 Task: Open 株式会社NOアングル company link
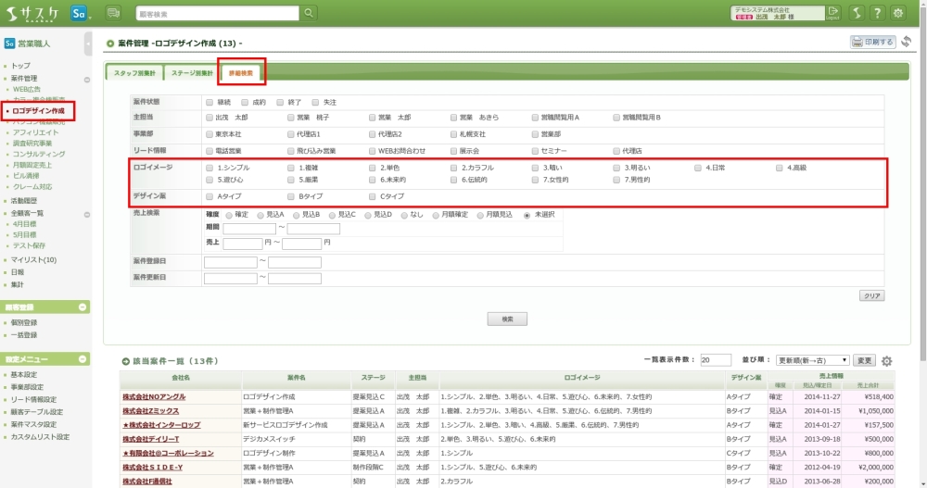point(154,396)
